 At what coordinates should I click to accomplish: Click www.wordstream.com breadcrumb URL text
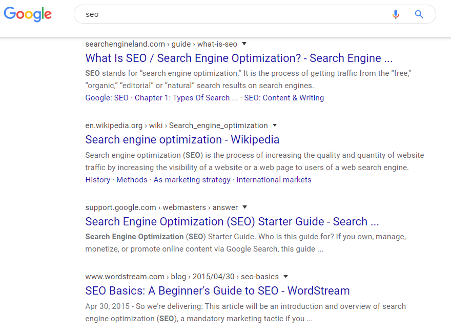tap(182, 277)
